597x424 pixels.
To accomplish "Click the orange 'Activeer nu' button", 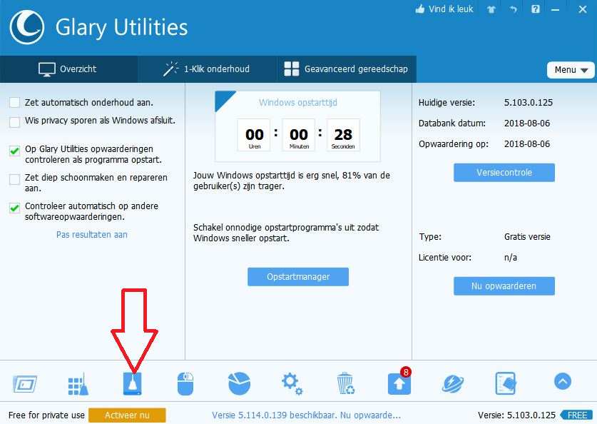I will (x=127, y=415).
